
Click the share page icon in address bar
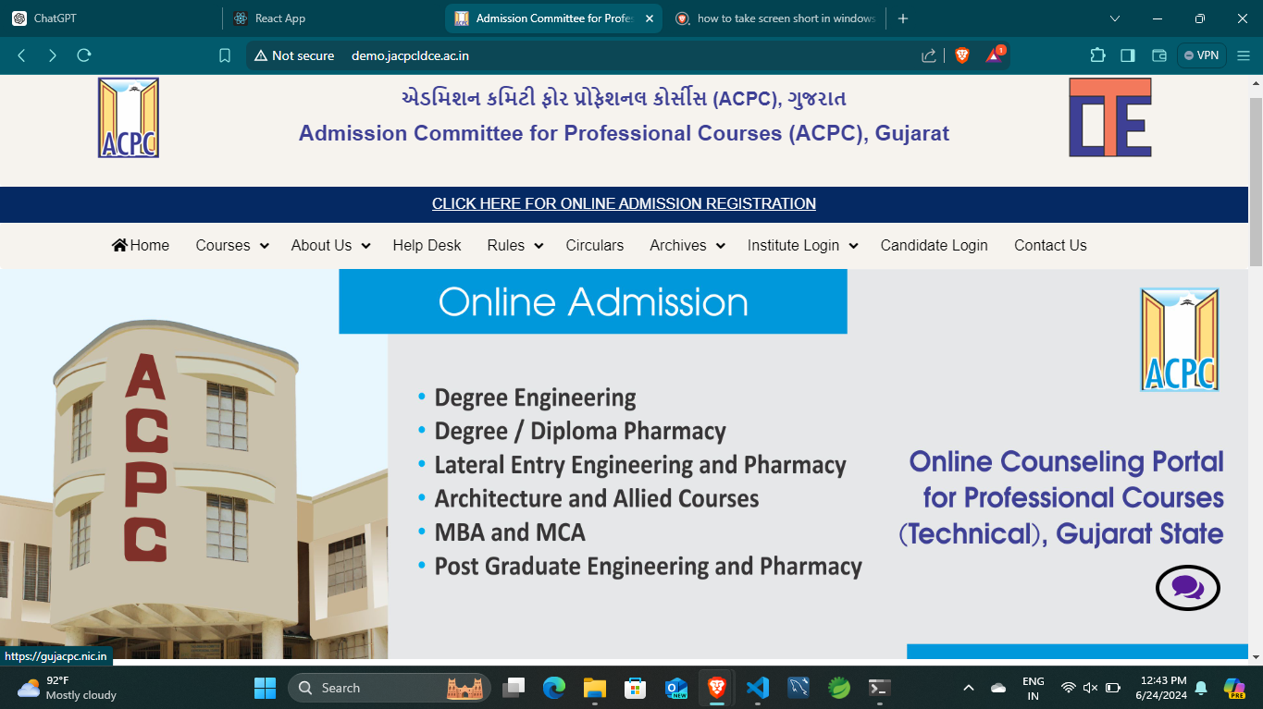pyautogui.click(x=929, y=55)
